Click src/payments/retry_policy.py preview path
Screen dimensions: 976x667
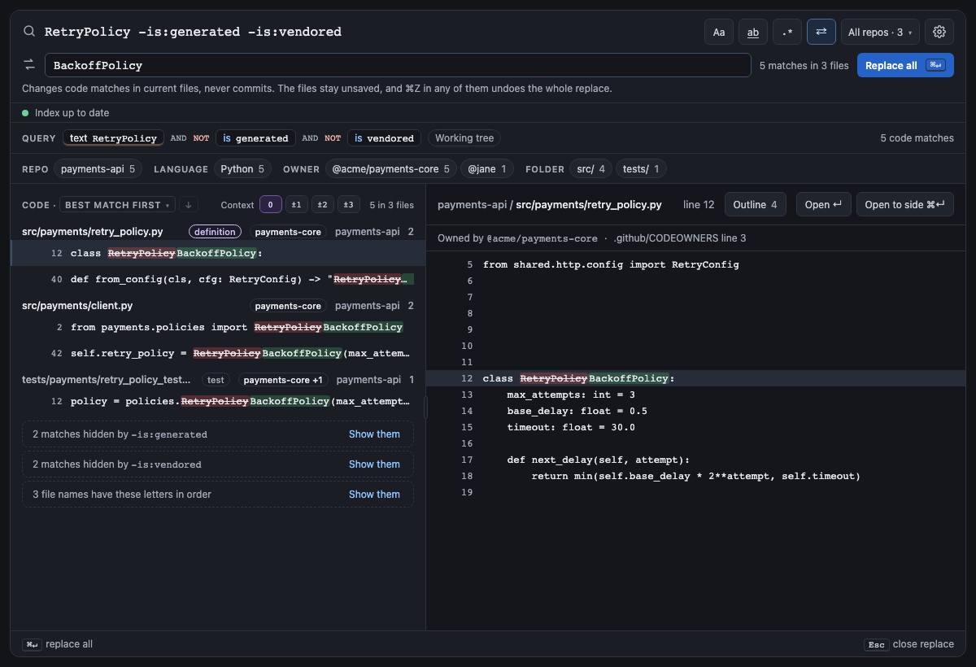pyautogui.click(x=589, y=205)
